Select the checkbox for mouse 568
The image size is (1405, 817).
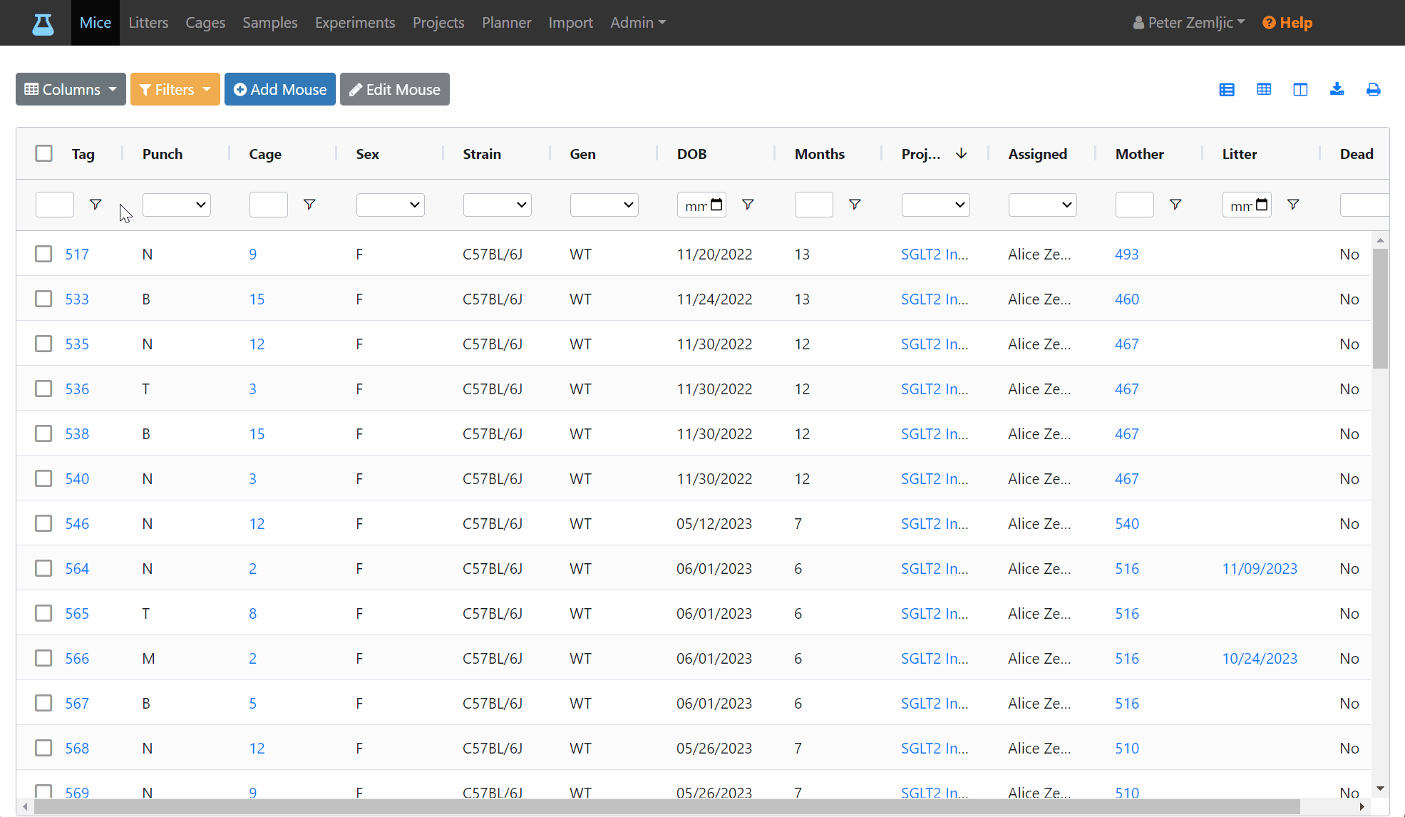(x=43, y=748)
